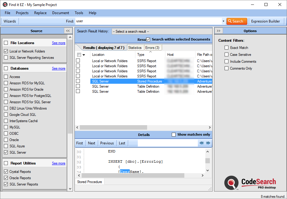Enable DB2 Linux/Unix/Windows checkbox
This screenshot has height=199, width=287.
(6, 108)
